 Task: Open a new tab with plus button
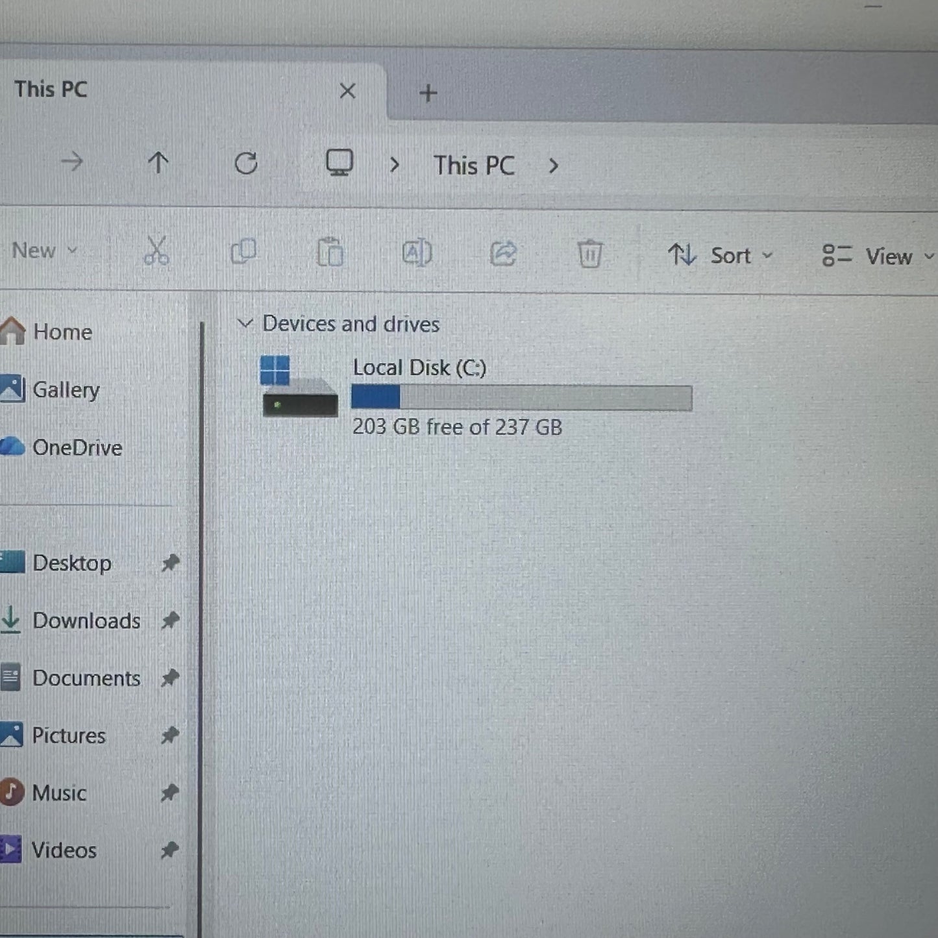[x=428, y=93]
